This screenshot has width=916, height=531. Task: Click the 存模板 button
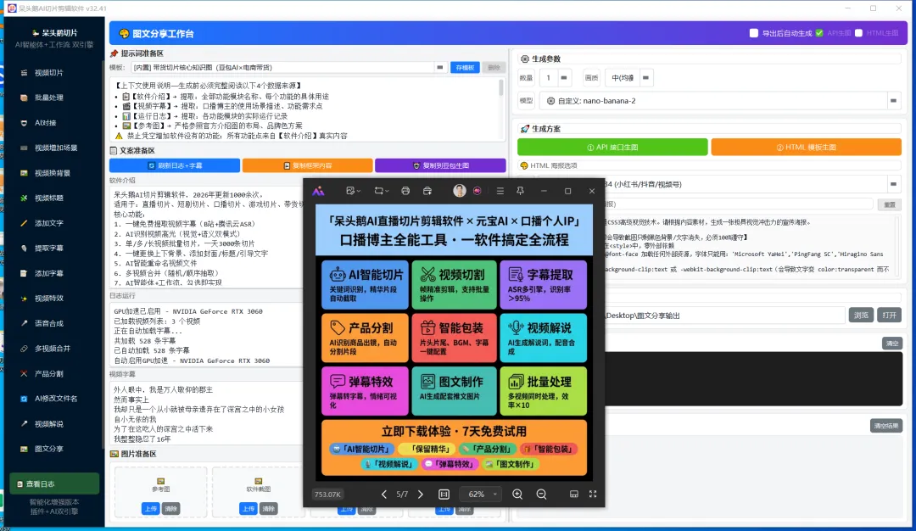(465, 67)
